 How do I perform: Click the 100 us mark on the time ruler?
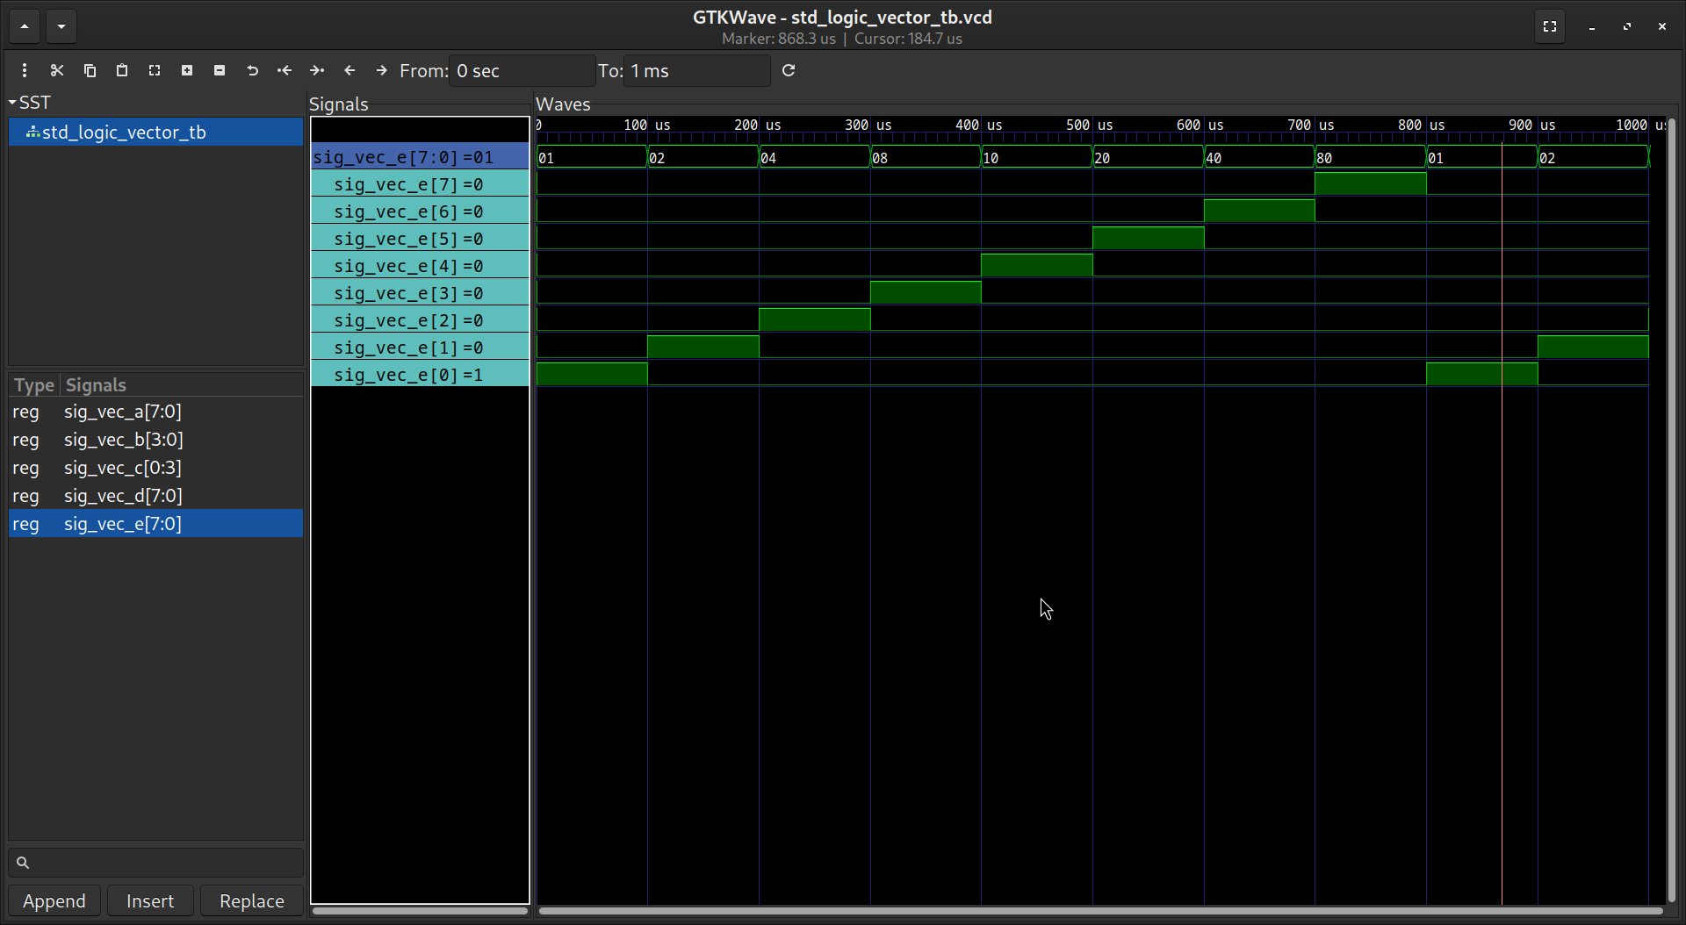(x=646, y=125)
